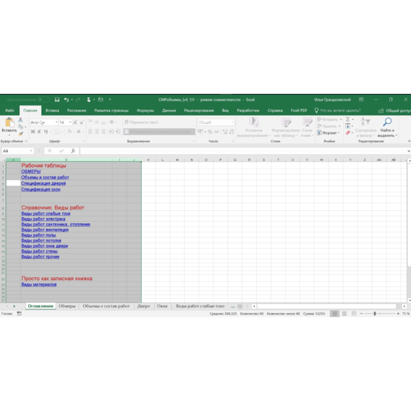Open the Формулы ribbon tab
The width and height of the screenshot is (411, 411).
[145, 110]
